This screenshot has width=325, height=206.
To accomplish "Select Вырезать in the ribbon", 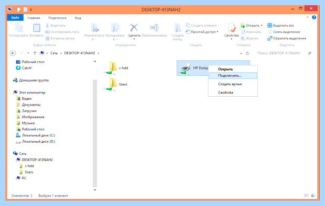I will (56, 26).
